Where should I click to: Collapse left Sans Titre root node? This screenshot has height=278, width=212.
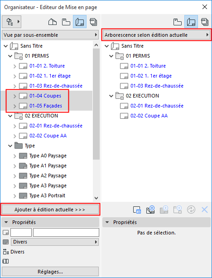tap(6, 46)
